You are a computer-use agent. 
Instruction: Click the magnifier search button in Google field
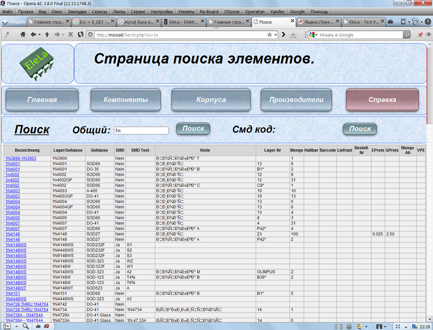(407, 35)
